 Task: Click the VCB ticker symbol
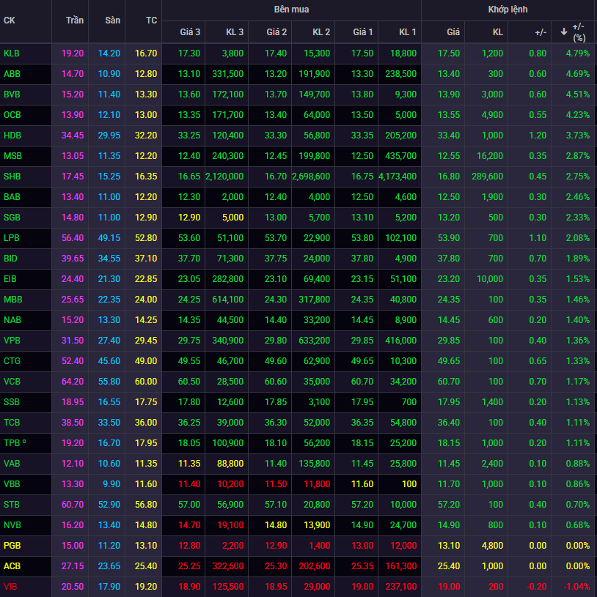pos(12,382)
